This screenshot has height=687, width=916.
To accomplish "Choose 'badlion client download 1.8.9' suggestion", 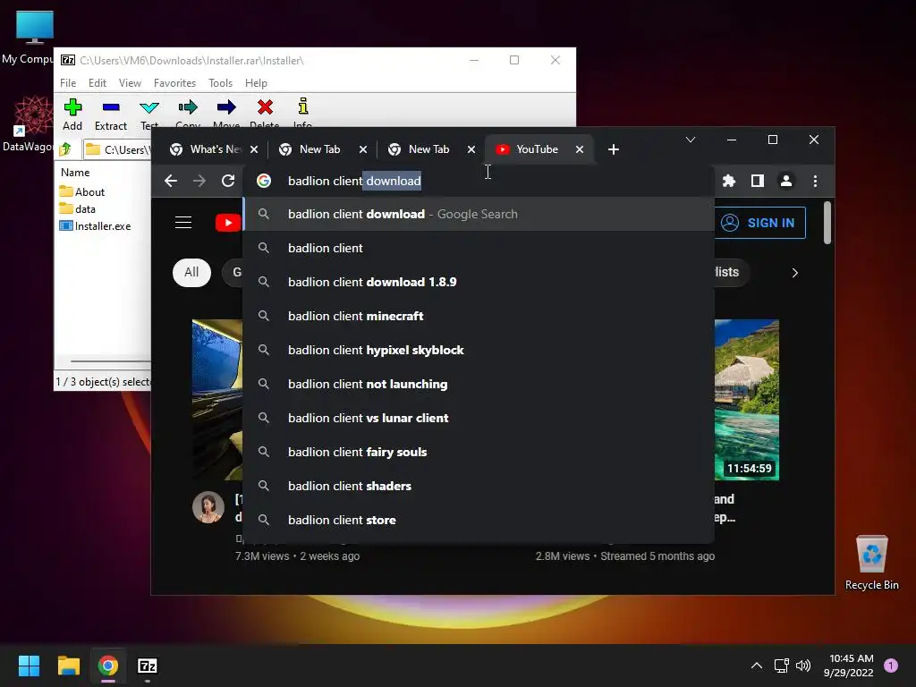I will coord(479,282).
